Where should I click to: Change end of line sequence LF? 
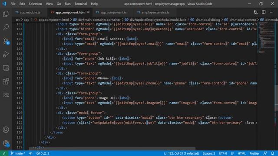[x=232, y=153]
